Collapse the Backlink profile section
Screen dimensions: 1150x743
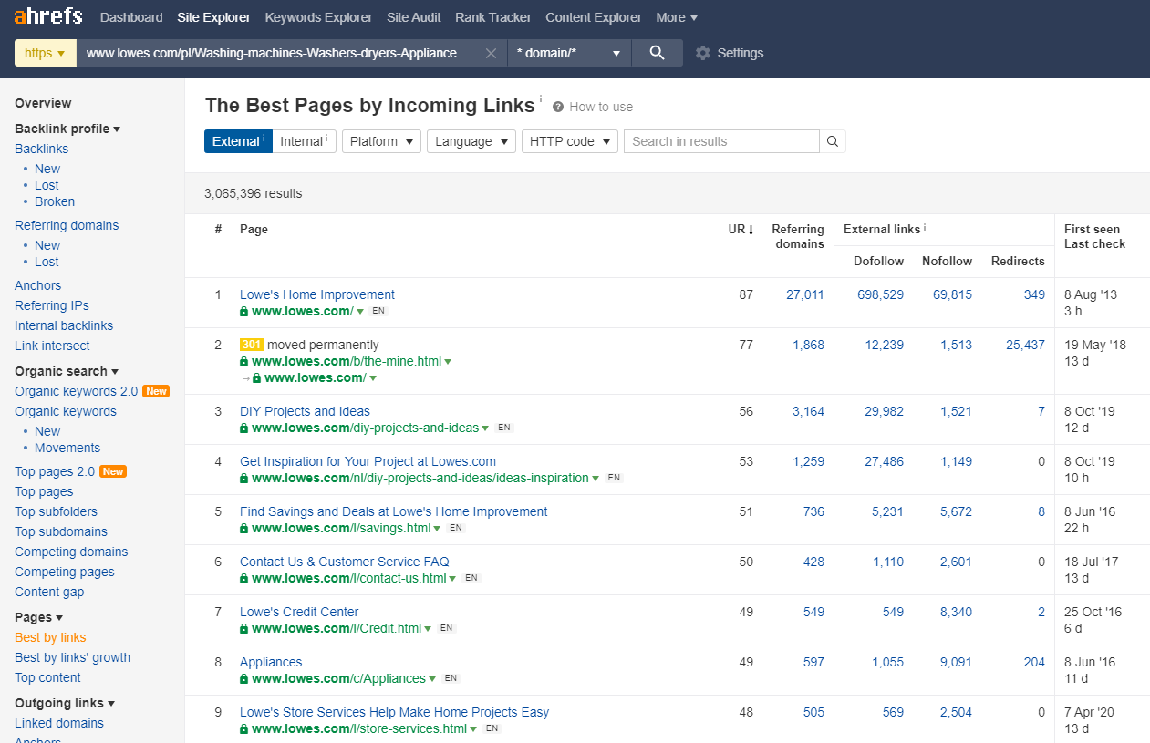(x=67, y=129)
